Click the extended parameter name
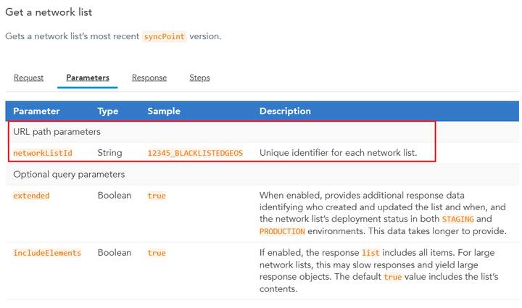522x308 pixels. pyautogui.click(x=31, y=196)
